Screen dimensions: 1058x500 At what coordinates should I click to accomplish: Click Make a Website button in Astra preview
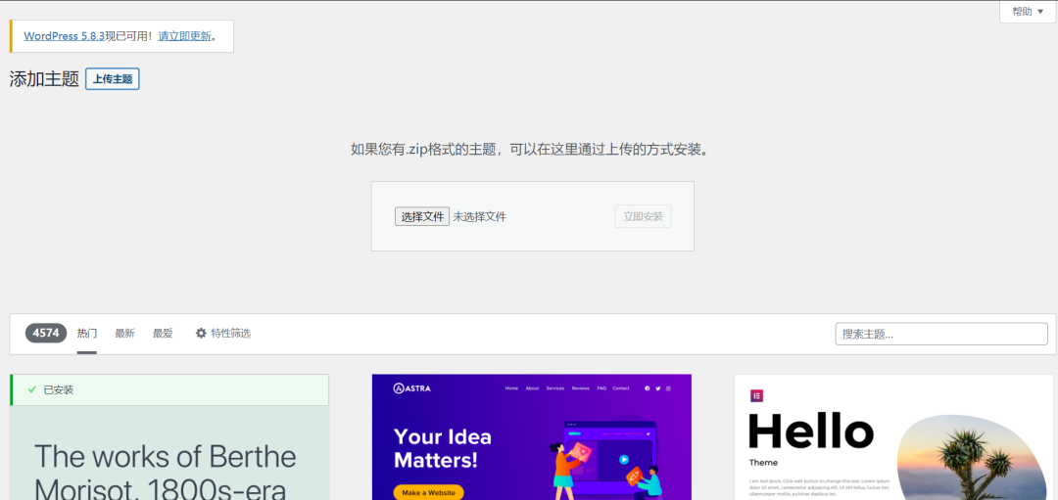(x=428, y=492)
